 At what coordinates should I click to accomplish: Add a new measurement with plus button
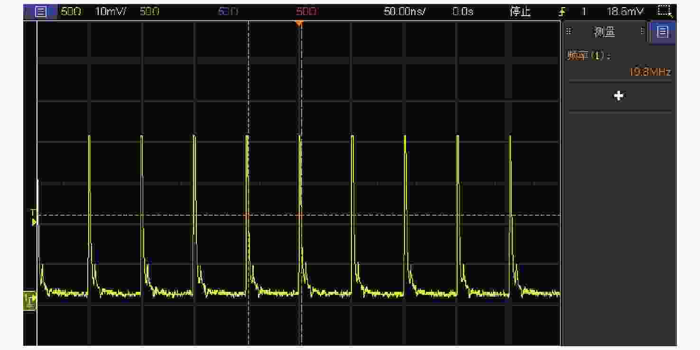[x=618, y=96]
